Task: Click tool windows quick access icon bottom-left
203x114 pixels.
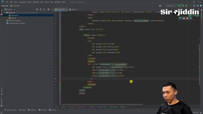Action: (1, 113)
